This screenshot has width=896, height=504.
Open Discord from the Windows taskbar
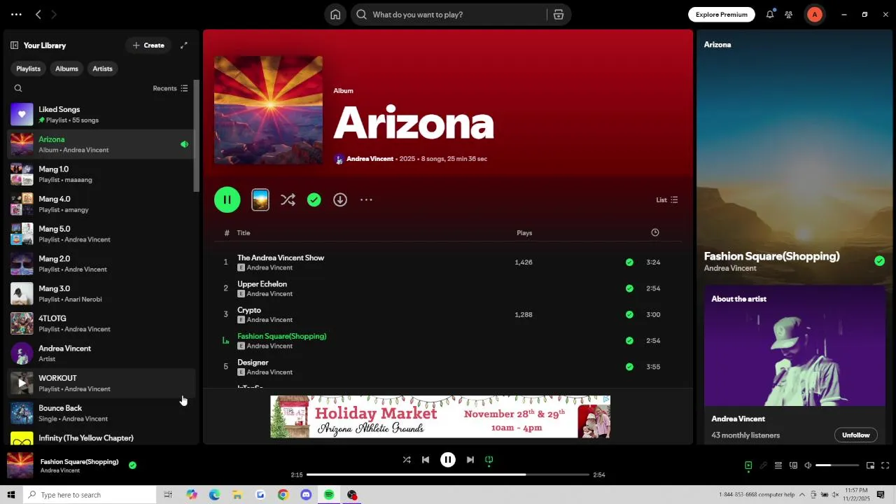pos(306,495)
